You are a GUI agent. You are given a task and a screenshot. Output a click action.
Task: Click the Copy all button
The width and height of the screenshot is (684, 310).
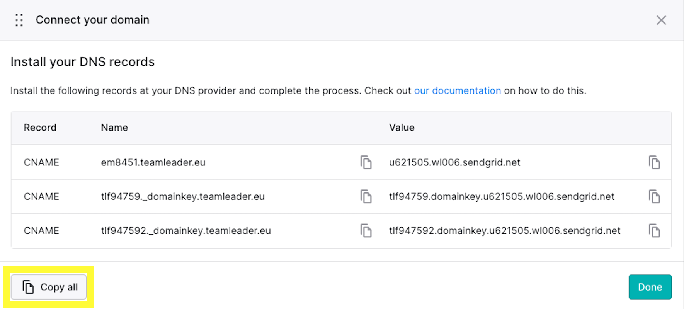point(49,287)
